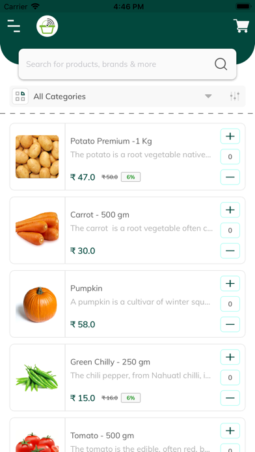Open Potato Premium -1 Kg product title
Viewport: 255px width, 452px height.
point(111,142)
